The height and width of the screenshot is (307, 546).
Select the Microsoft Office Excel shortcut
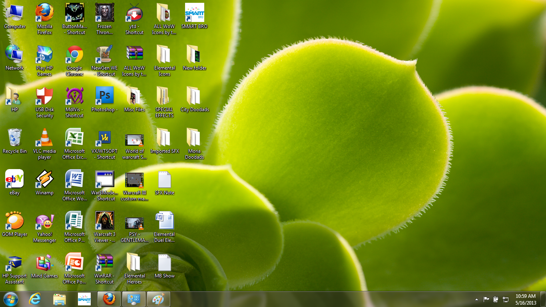pos(75,144)
